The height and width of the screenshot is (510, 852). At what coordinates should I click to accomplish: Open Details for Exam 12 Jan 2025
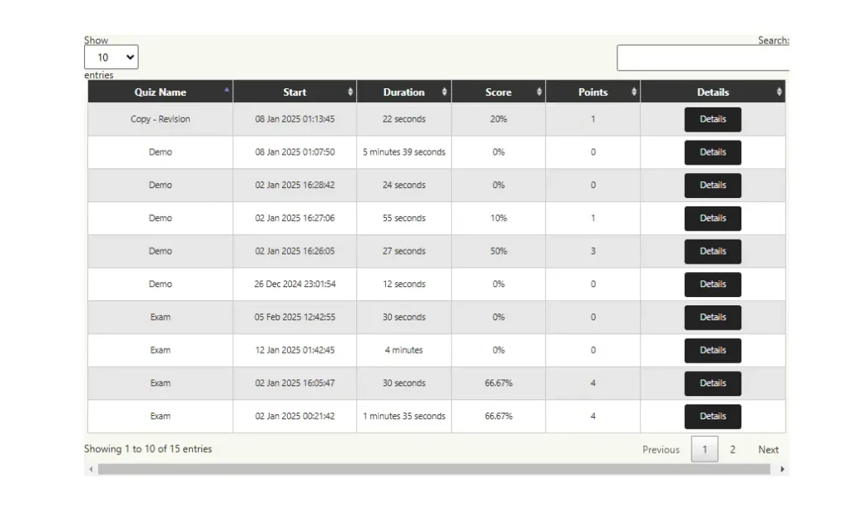click(x=713, y=350)
